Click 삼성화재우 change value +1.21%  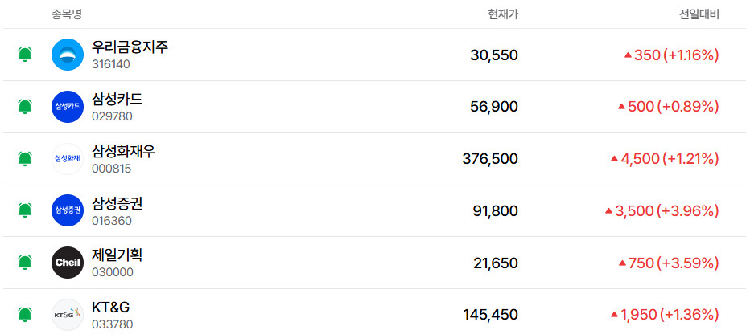coord(690,159)
